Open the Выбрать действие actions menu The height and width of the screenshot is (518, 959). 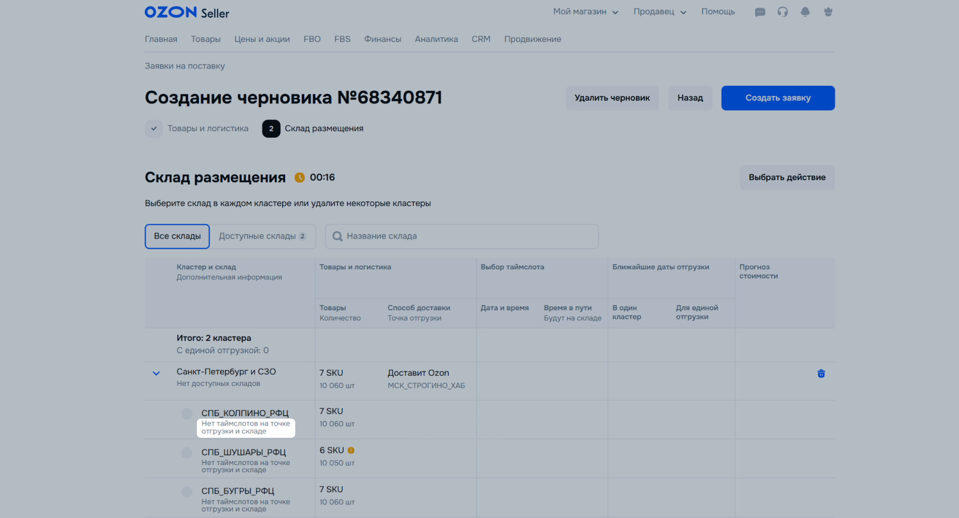click(x=787, y=178)
